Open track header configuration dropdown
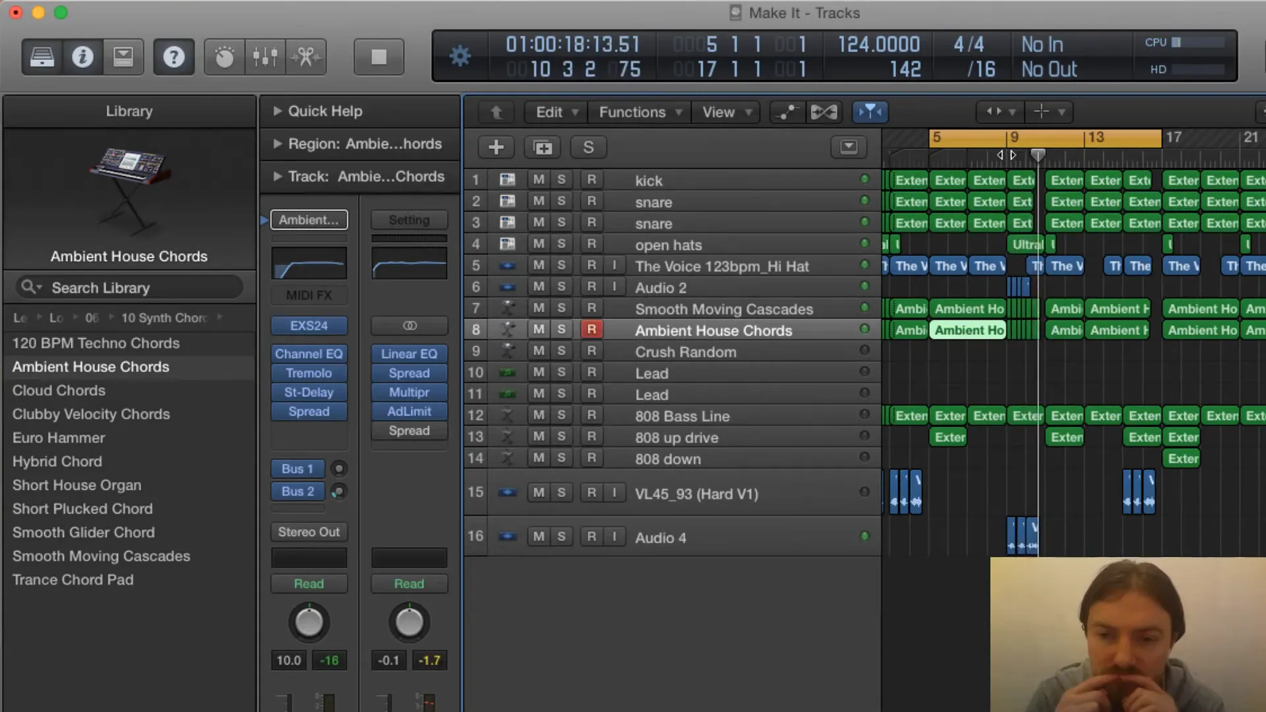Image resolution: width=1266 pixels, height=712 pixels. tap(849, 146)
